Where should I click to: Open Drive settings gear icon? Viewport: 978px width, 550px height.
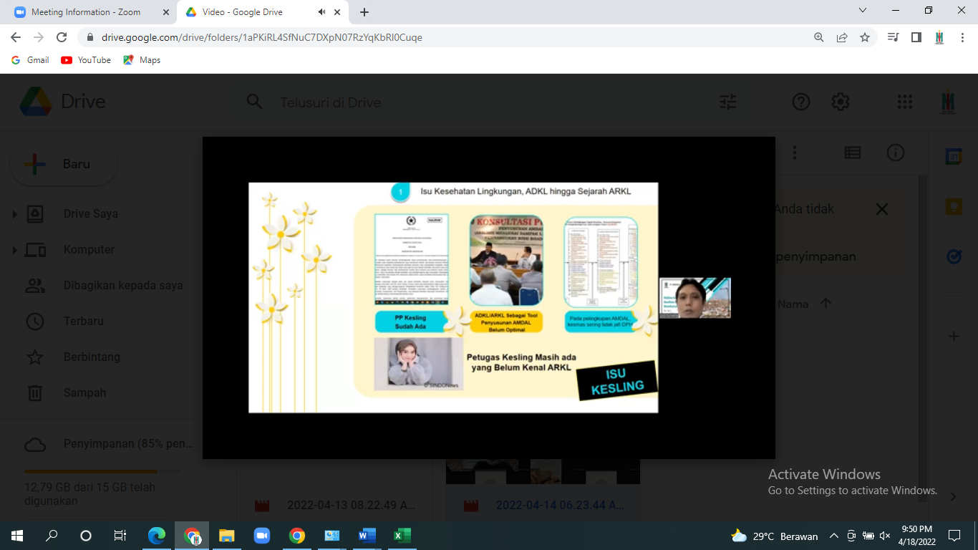(x=841, y=102)
